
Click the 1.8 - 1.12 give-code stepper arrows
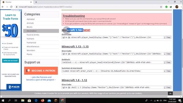[x=164, y=87]
